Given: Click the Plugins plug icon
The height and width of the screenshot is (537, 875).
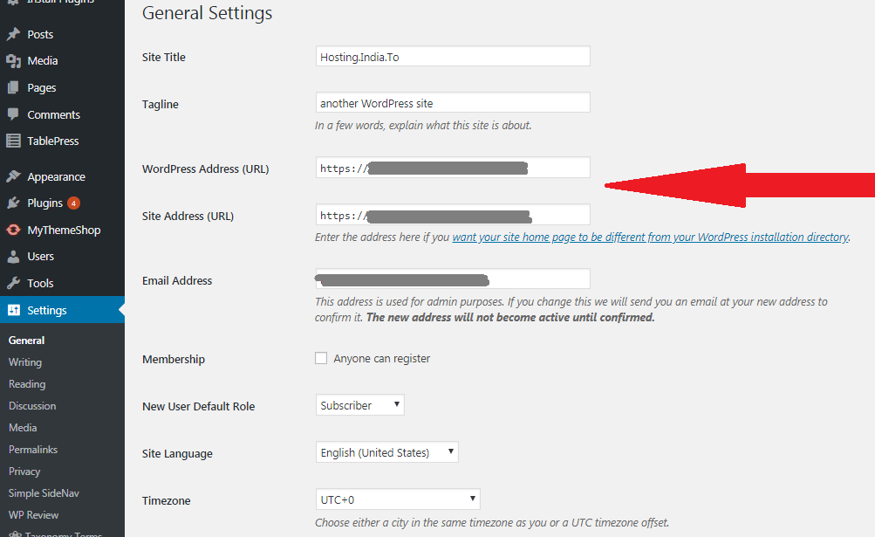Looking at the screenshot, I should click(x=13, y=203).
